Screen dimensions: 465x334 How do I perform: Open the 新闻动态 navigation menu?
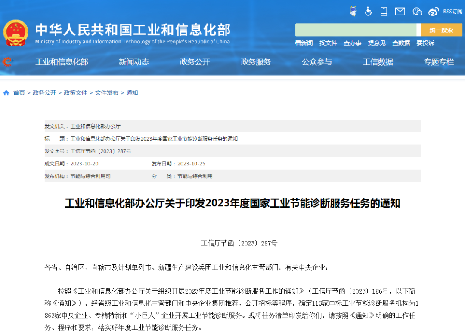coord(134,62)
